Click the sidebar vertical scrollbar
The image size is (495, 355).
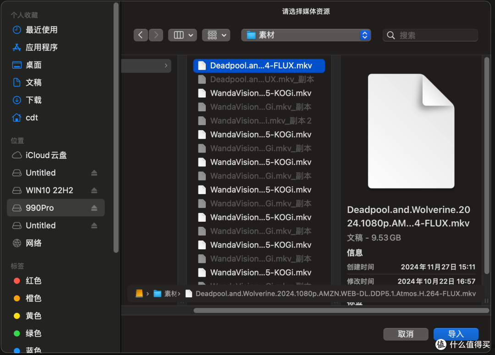click(116, 127)
